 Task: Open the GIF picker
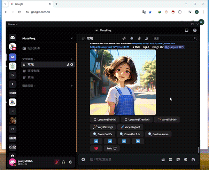click(x=170, y=159)
